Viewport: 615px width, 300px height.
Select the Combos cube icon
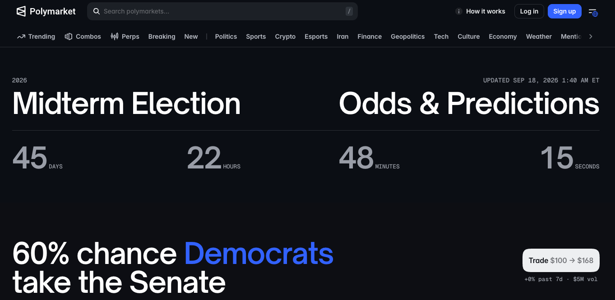pos(69,36)
